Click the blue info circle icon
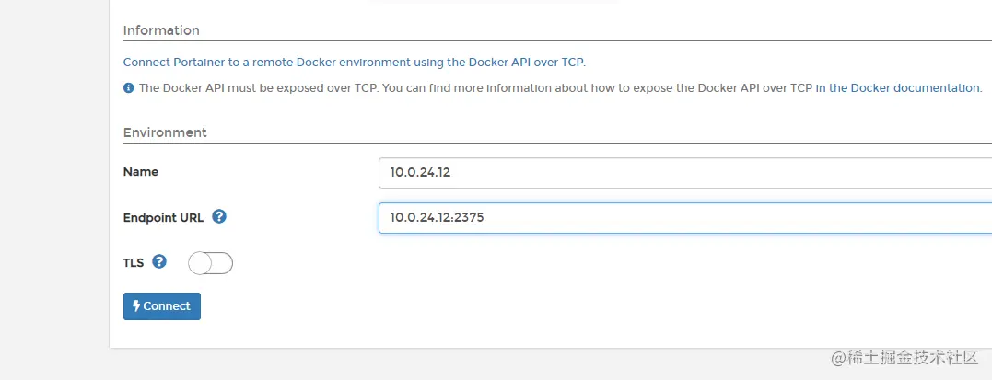Screen dimensions: 992x380 129,88
